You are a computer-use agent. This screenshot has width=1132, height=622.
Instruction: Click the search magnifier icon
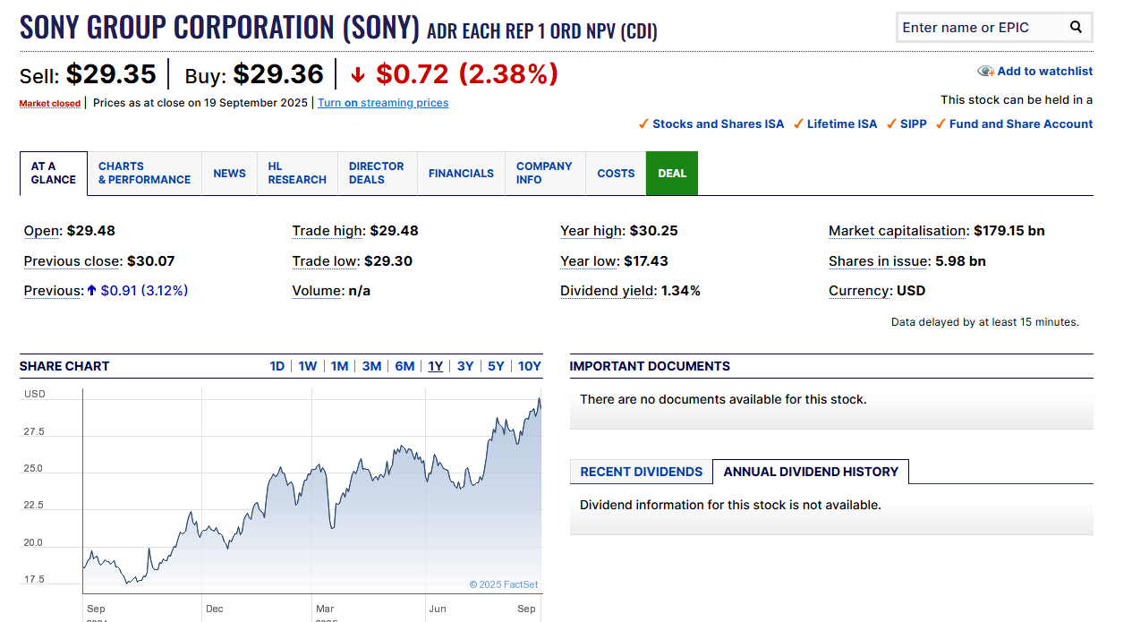(1076, 28)
